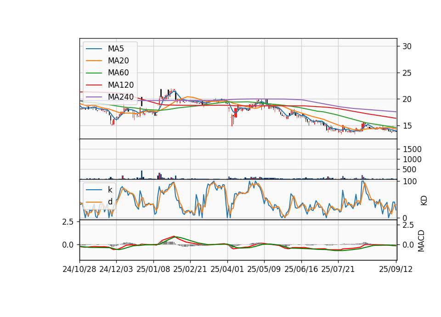
Task: Click the MACD axis title
Action: [x=421, y=241]
